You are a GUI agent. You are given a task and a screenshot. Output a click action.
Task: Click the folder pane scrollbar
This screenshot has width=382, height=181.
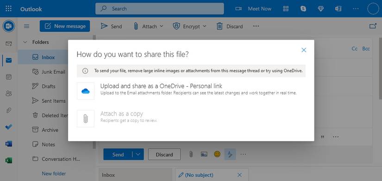(94, 92)
